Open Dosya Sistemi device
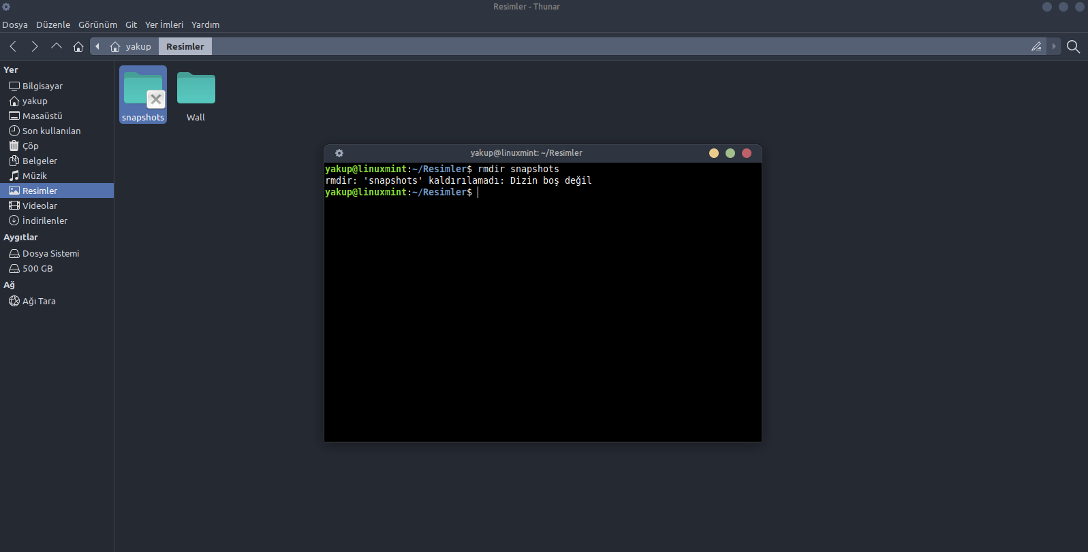 (x=57, y=253)
